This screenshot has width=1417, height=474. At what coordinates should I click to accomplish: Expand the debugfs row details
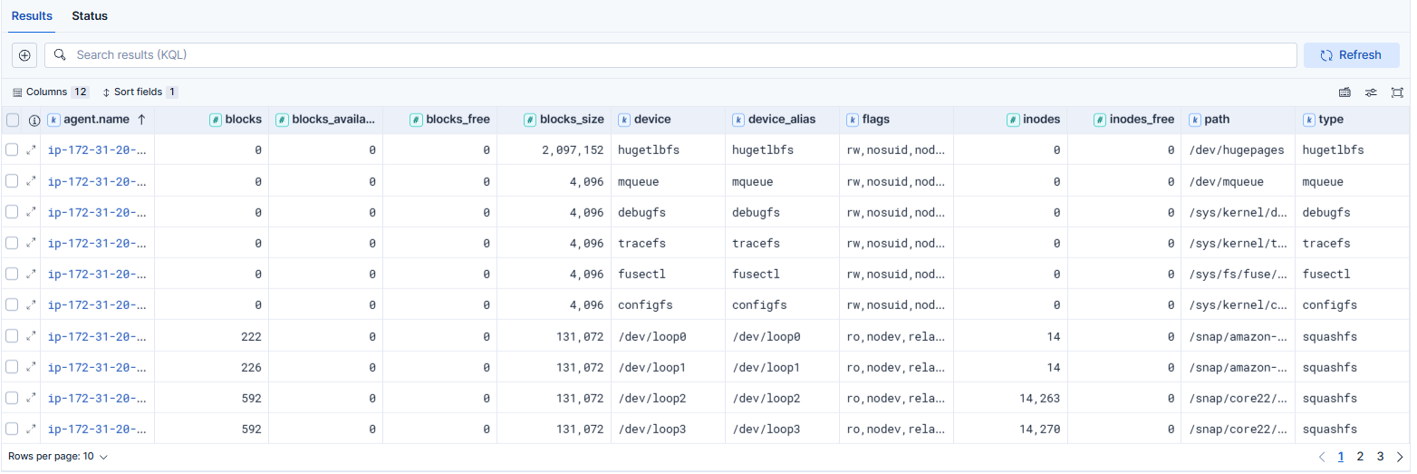pyautogui.click(x=31, y=211)
